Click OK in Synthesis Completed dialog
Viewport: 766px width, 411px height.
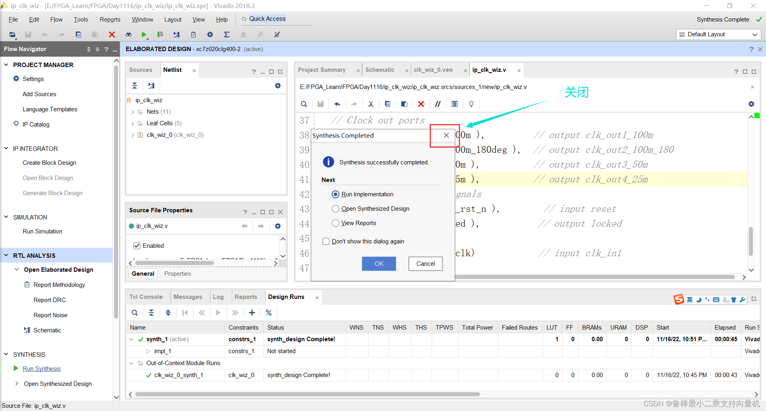pyautogui.click(x=379, y=264)
